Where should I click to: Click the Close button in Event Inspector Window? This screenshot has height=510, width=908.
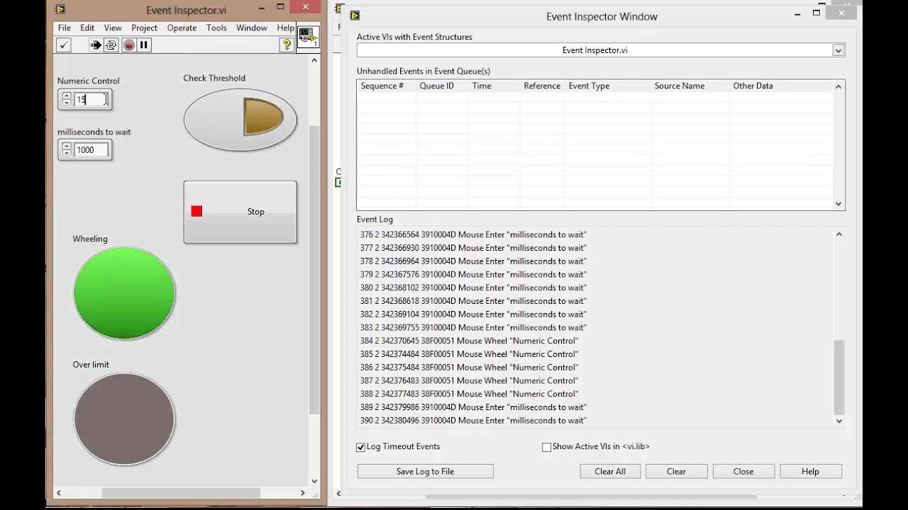(743, 472)
